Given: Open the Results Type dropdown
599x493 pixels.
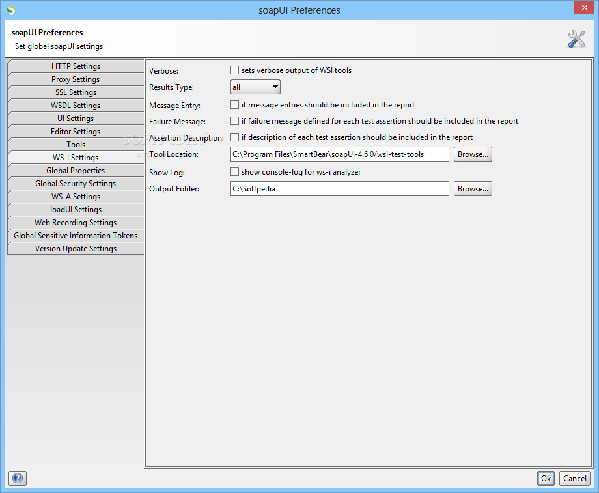Looking at the screenshot, I should click(255, 87).
